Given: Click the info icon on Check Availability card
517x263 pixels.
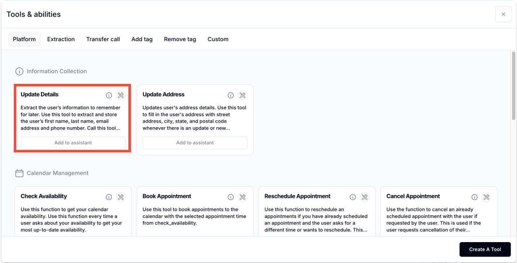Looking at the screenshot, I should tap(109, 197).
